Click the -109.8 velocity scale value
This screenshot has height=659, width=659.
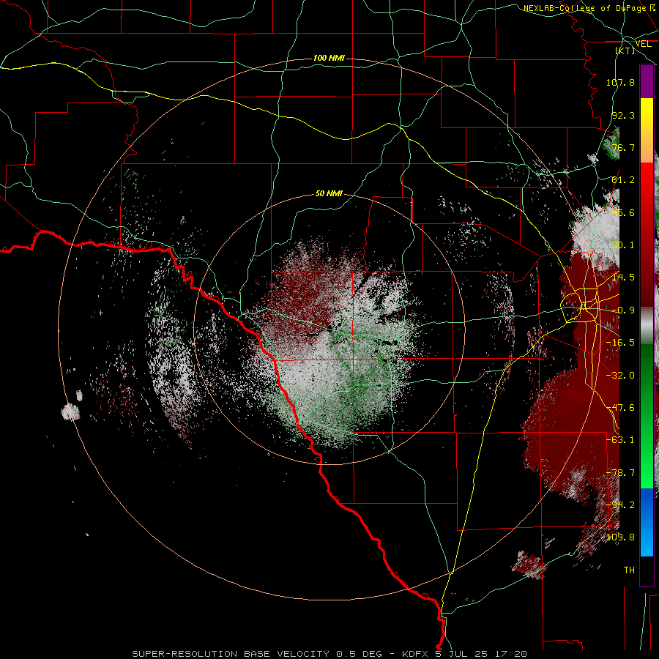618,537
